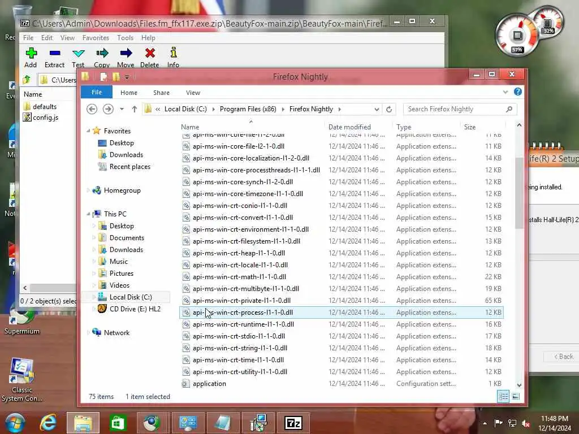Click the 7-Zip Copy toolbar icon
The image size is (579, 434).
[102, 54]
